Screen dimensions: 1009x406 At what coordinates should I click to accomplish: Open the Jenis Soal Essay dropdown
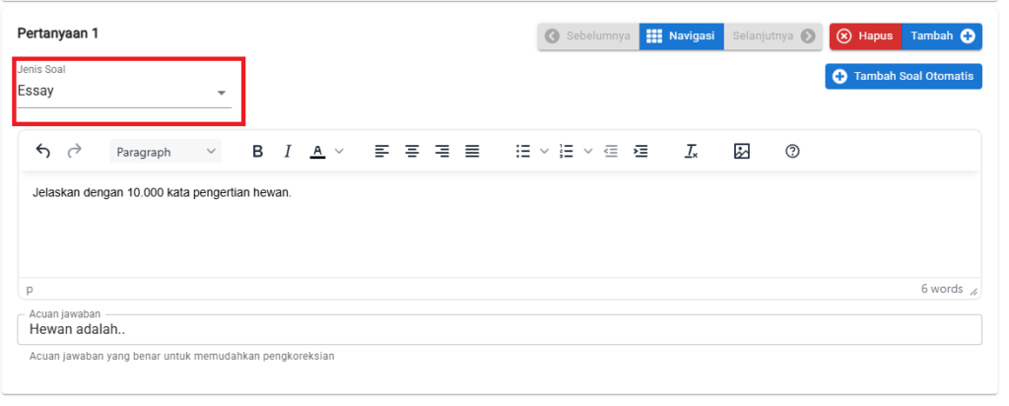[124, 92]
